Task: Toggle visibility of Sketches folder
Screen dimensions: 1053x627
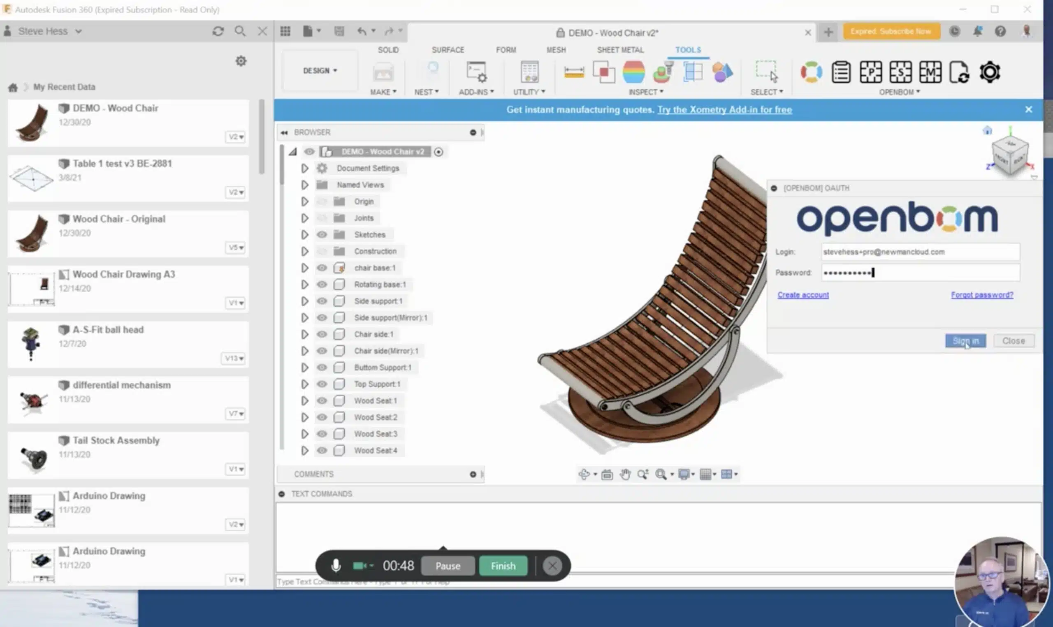Action: (x=322, y=234)
